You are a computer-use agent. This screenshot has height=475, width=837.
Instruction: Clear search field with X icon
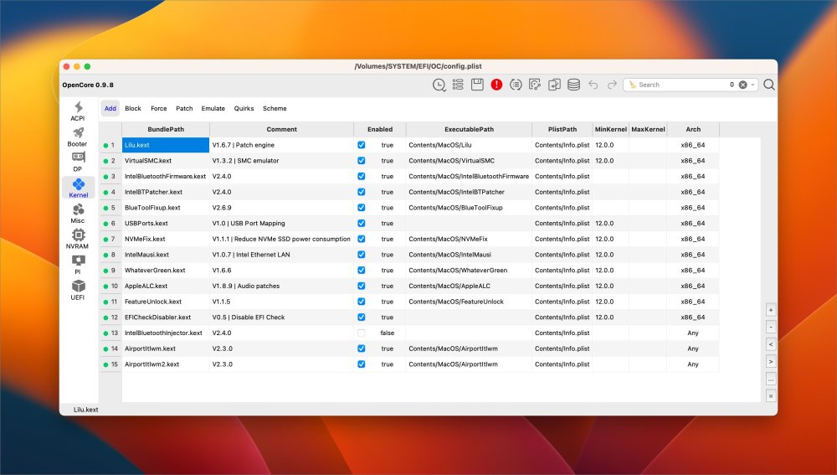(742, 85)
